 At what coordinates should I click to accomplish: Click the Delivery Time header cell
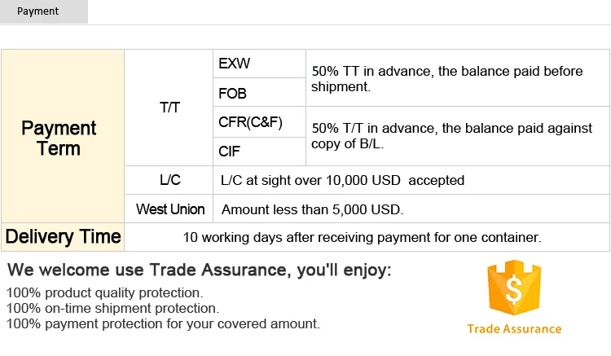coord(63,237)
